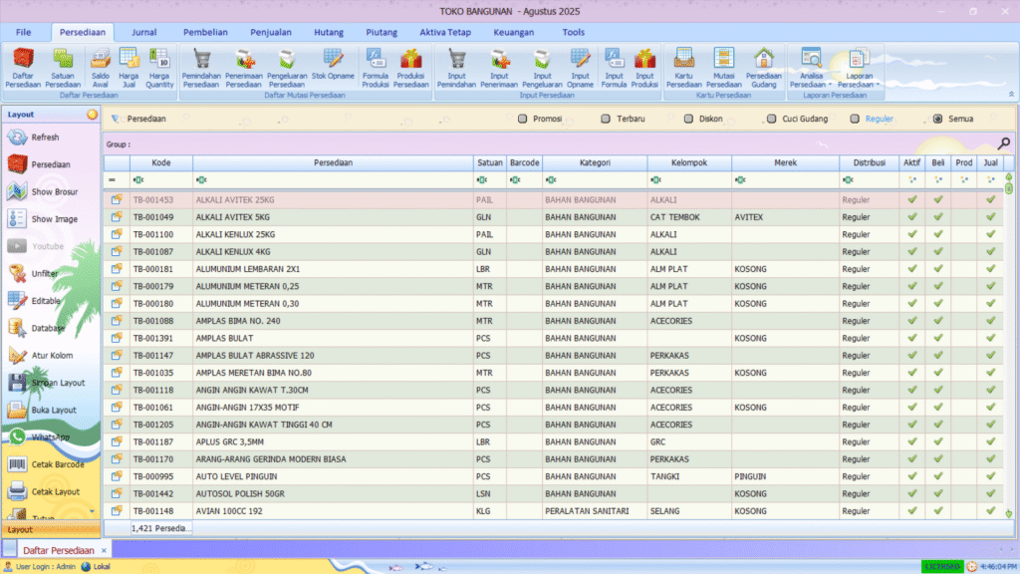Click the Kode column filter field
1020x574 pixels.
(164, 180)
